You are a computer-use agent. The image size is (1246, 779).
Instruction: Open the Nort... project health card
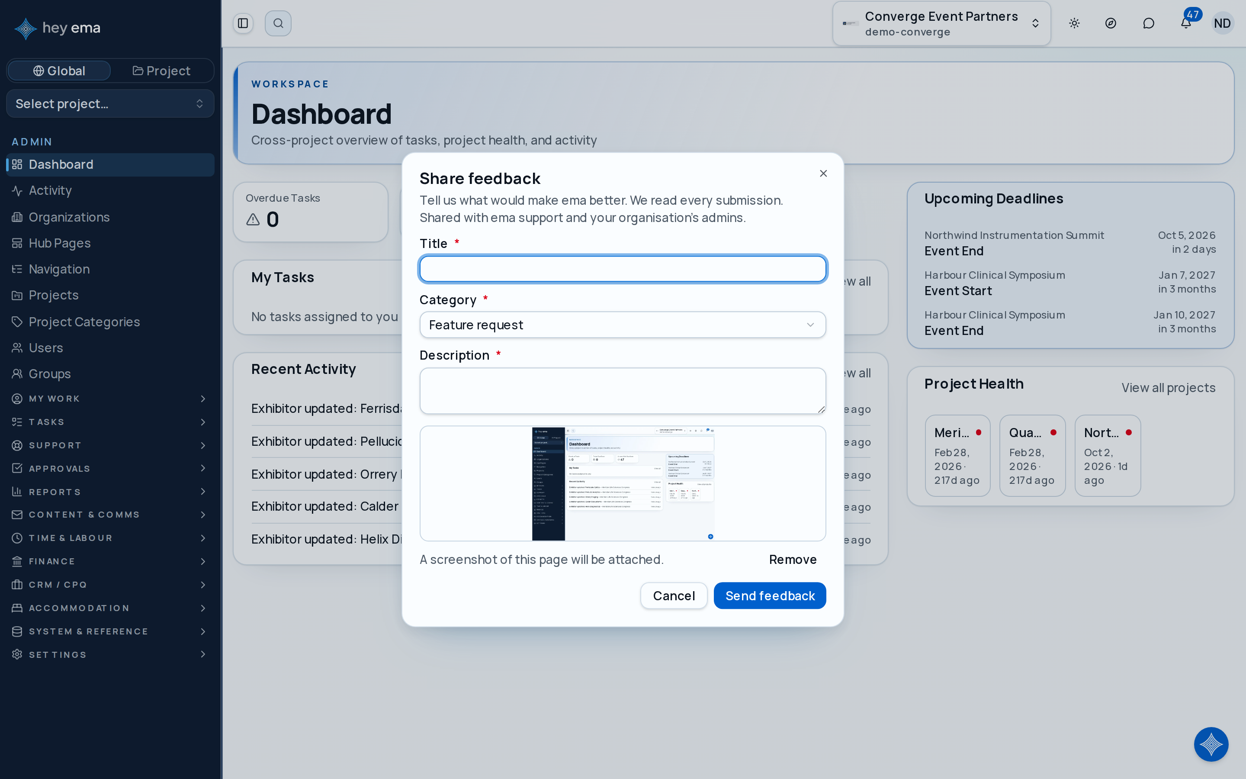pos(1108,455)
